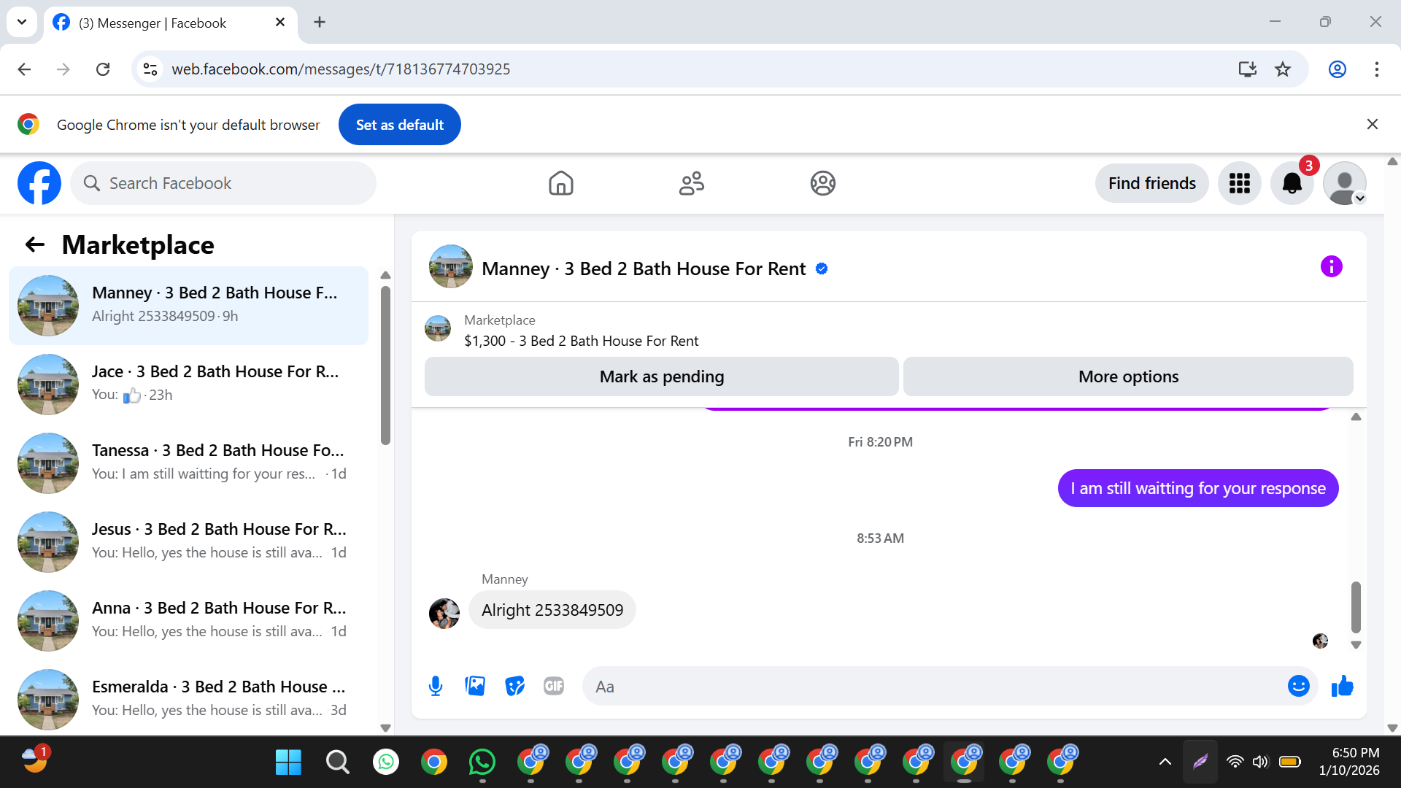The width and height of the screenshot is (1401, 788).
Task: Click the More options button
Action: coord(1127,376)
